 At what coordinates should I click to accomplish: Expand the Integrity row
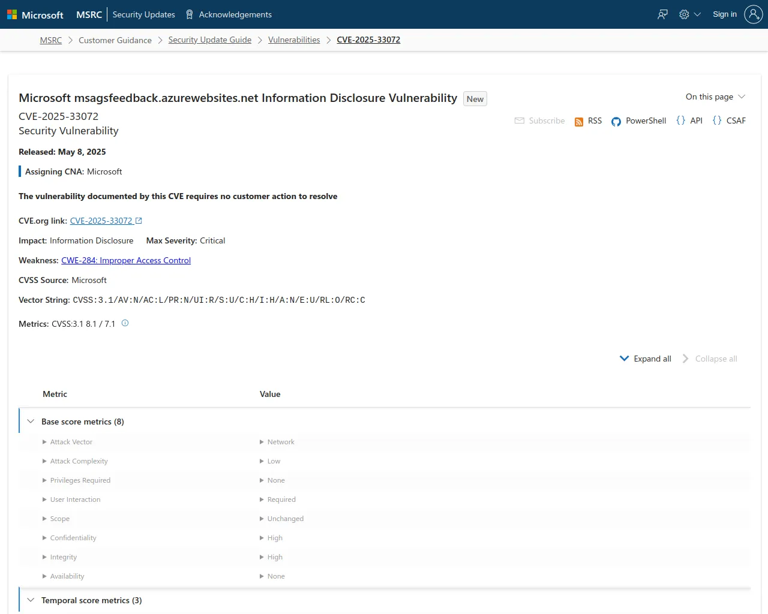[44, 557]
